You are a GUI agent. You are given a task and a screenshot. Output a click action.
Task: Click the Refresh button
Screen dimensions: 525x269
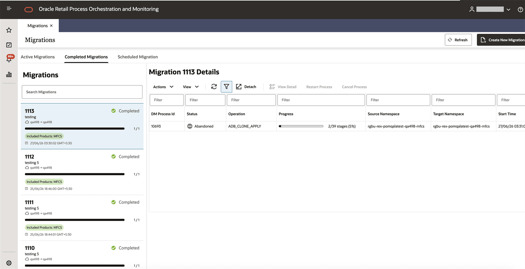pos(458,40)
